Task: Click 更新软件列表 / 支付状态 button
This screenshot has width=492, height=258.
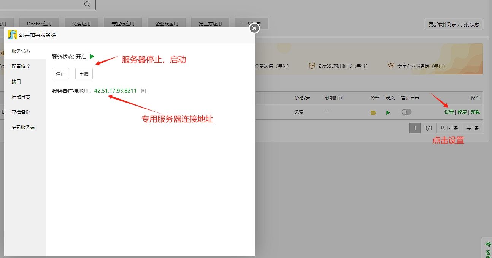Action: coord(454,24)
